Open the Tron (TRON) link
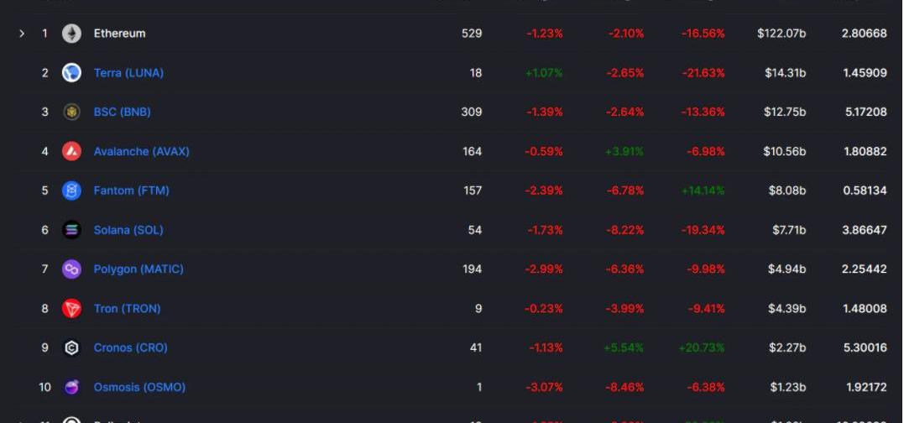 [127, 308]
